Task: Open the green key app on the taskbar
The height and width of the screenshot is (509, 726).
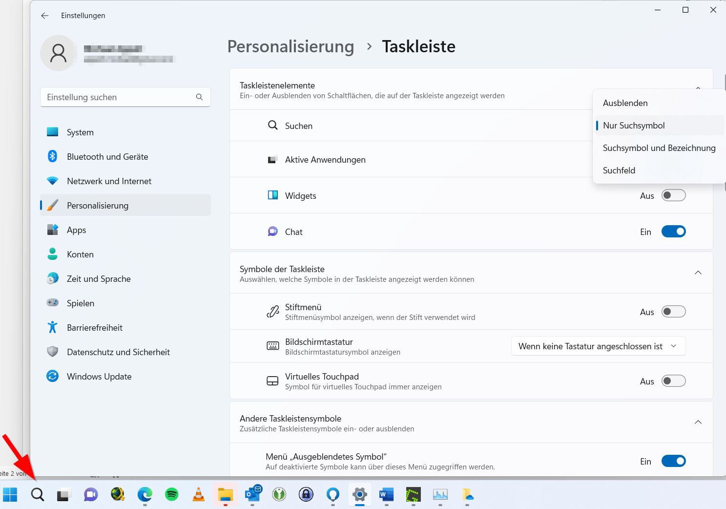Action: point(279,495)
